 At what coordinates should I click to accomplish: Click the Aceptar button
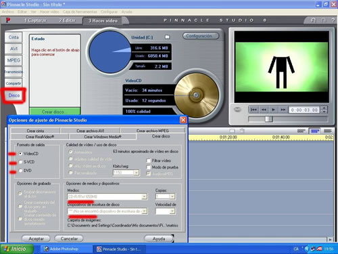pos(36,238)
